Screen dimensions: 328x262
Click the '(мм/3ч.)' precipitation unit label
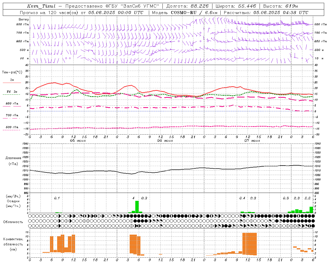(13, 196)
